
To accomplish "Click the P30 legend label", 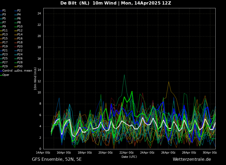I will 20,67.
